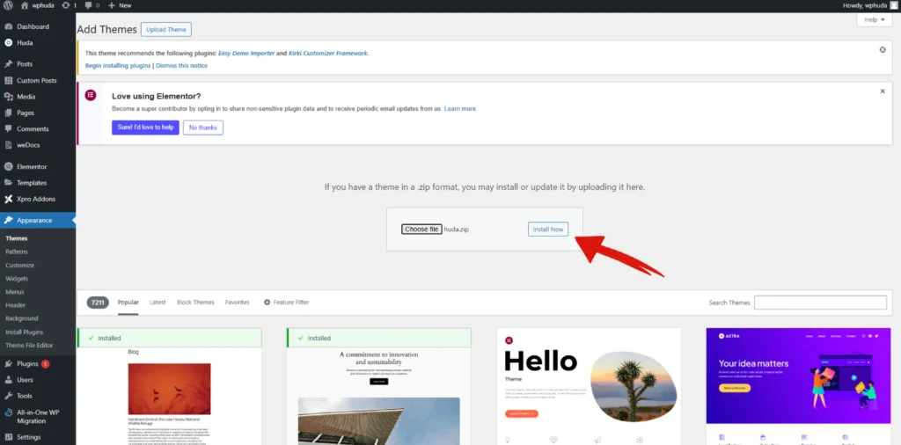Screen dimensions: 901x445
Task: Click the Tools wrench icon in sidebar
Action: (9, 396)
